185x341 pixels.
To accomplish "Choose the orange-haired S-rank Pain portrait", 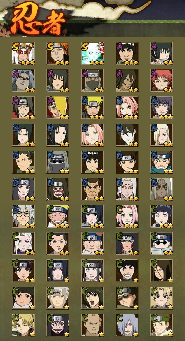I will point(58,53).
